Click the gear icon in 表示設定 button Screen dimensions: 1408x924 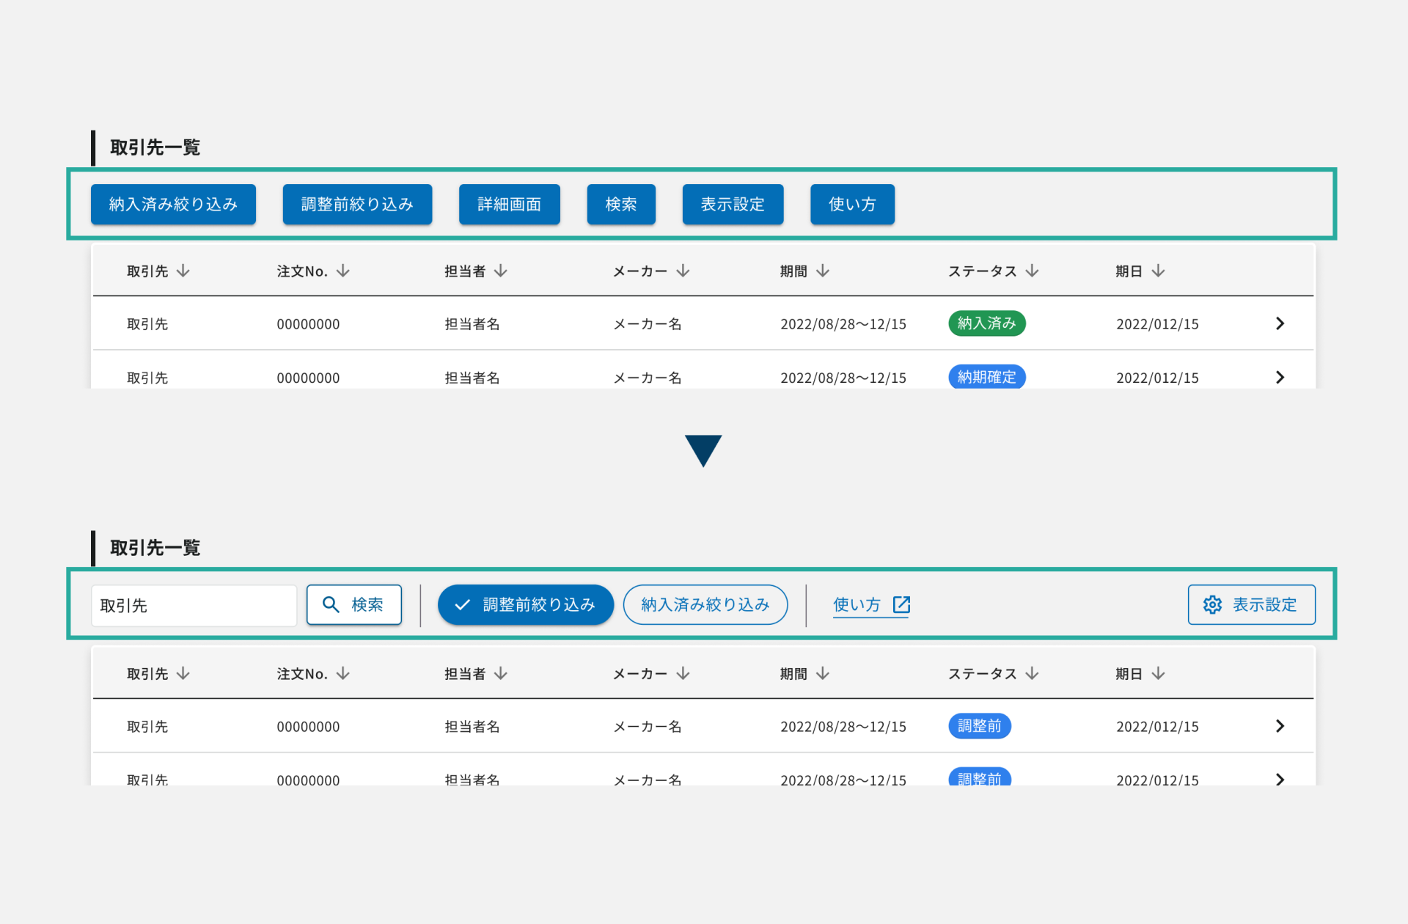point(1212,605)
